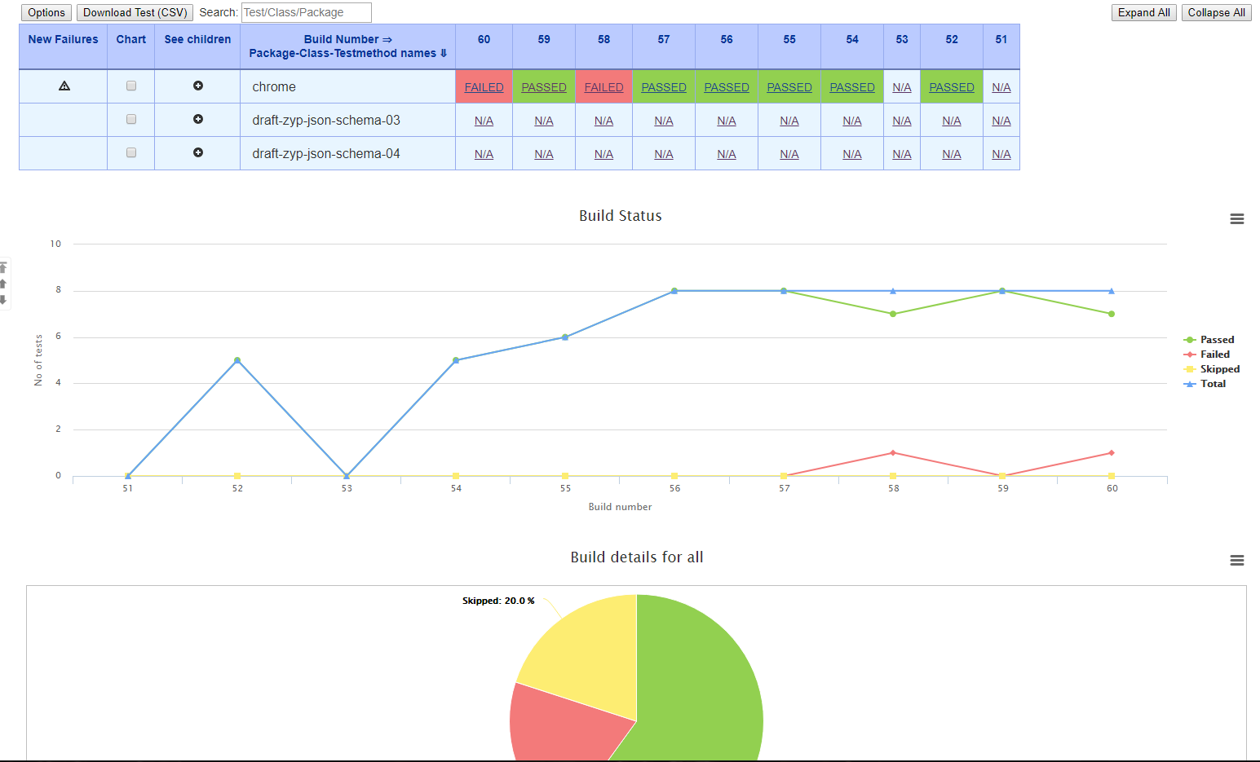The height and width of the screenshot is (762, 1260).
Task: Tick the chart checkbox for chrome
Action: [131, 86]
